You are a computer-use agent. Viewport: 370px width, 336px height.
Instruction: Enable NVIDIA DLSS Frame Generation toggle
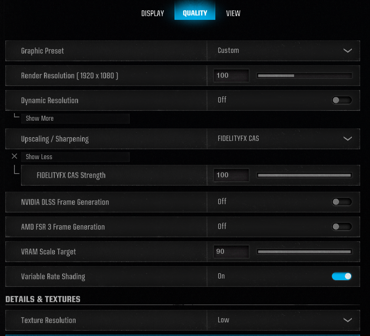point(342,202)
